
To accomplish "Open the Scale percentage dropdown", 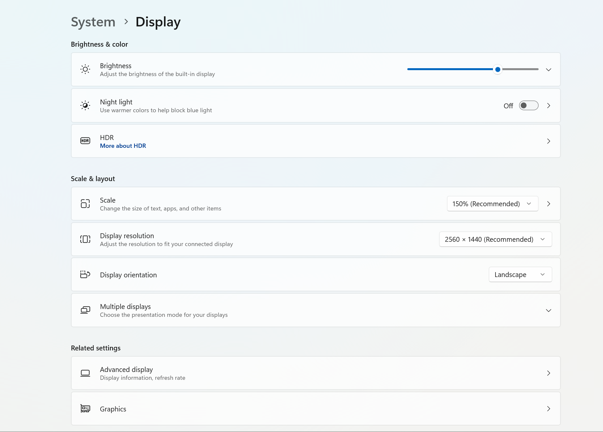I will tap(492, 204).
